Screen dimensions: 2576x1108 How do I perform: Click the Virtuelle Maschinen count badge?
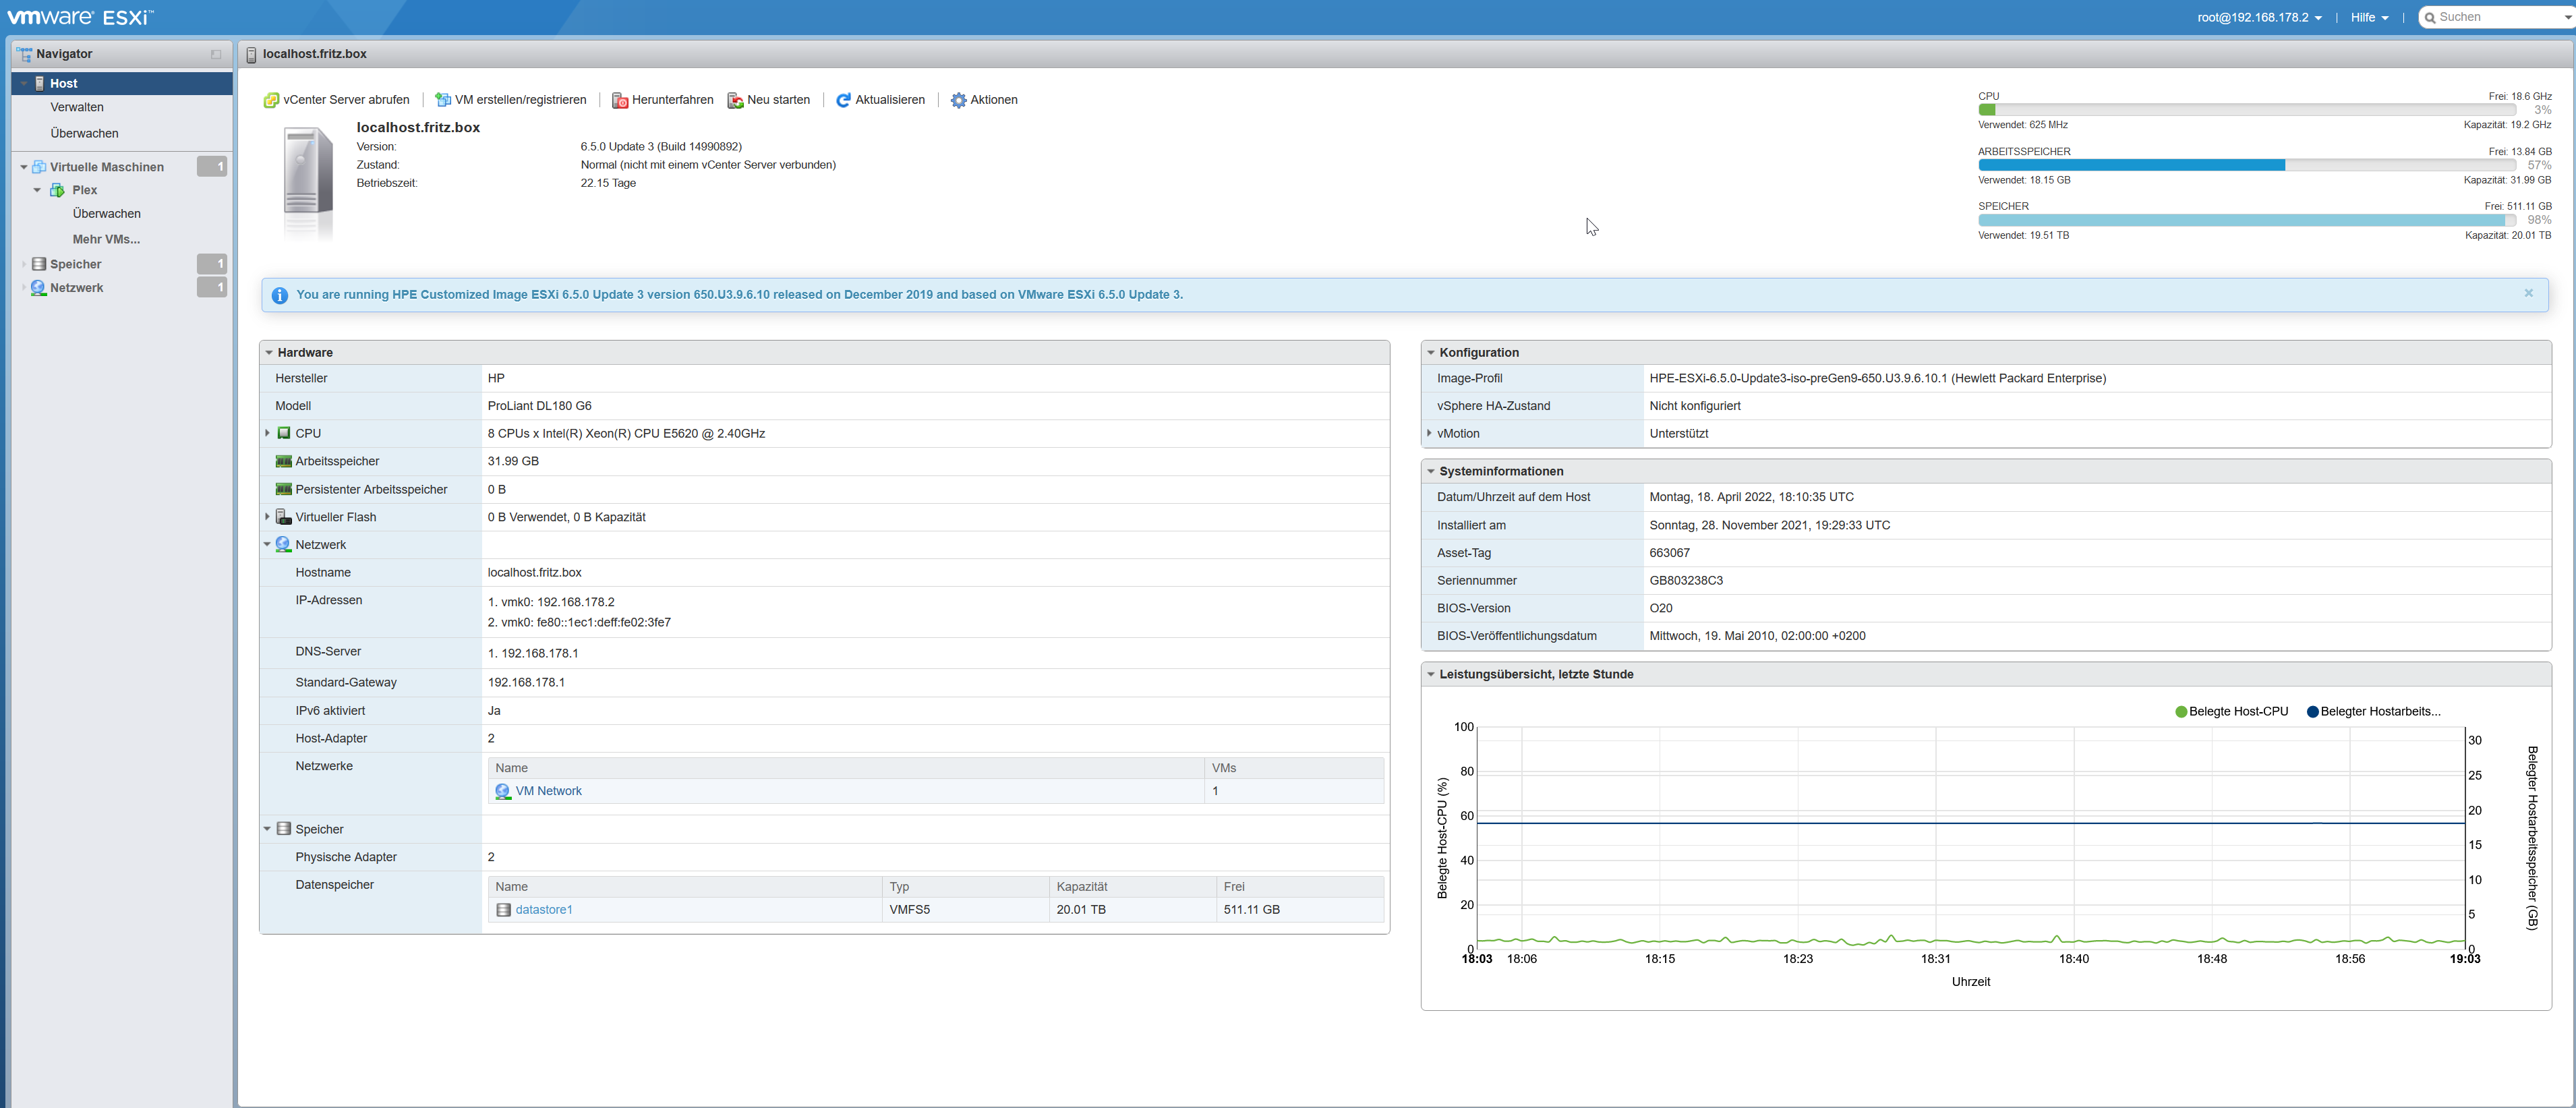coord(212,167)
